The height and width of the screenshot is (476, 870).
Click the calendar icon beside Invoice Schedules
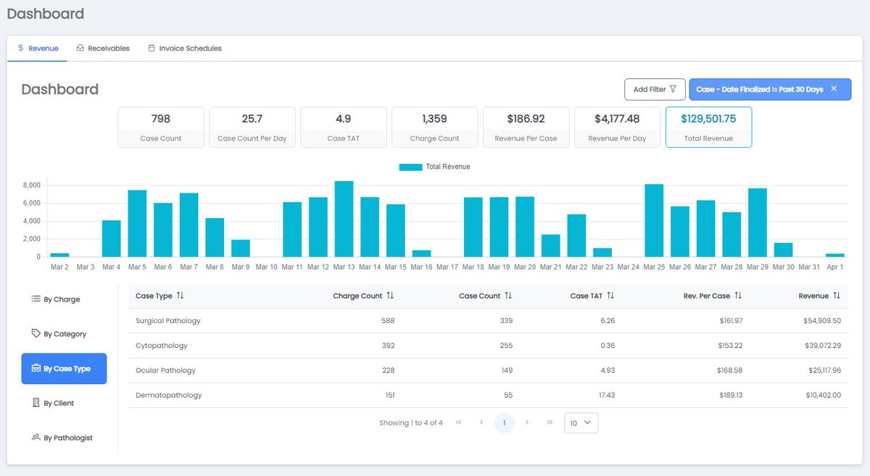(x=152, y=49)
